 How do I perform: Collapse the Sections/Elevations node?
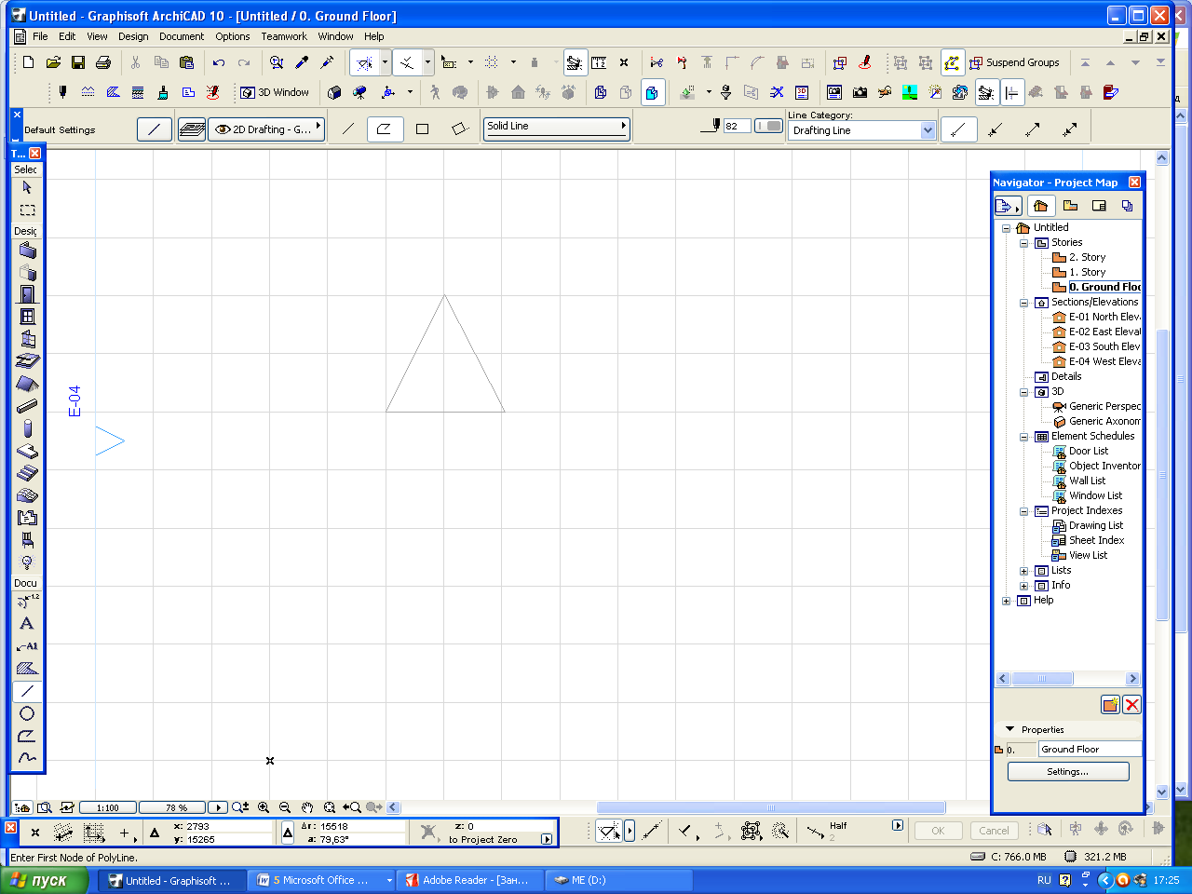1023,303
